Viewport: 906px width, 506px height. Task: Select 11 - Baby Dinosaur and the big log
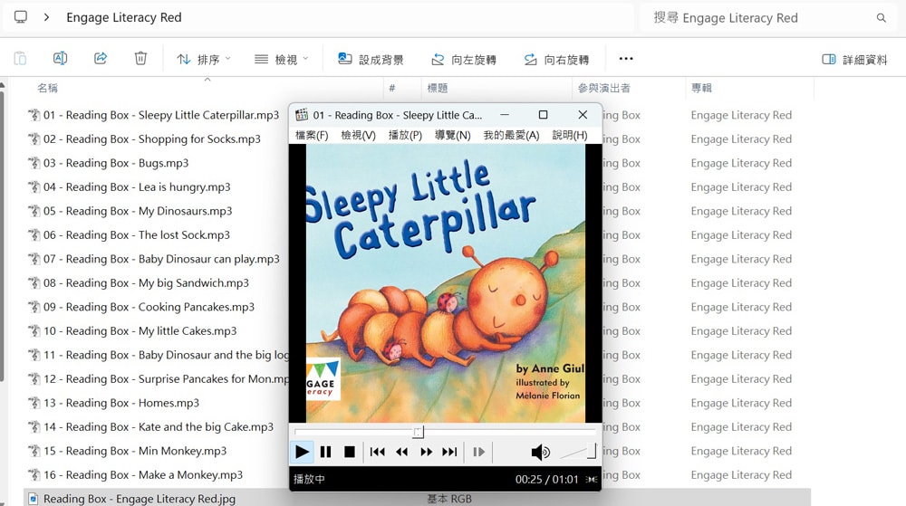pos(166,355)
